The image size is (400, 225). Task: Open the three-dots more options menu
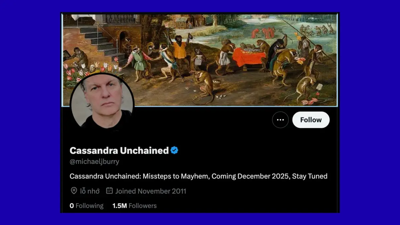280,120
